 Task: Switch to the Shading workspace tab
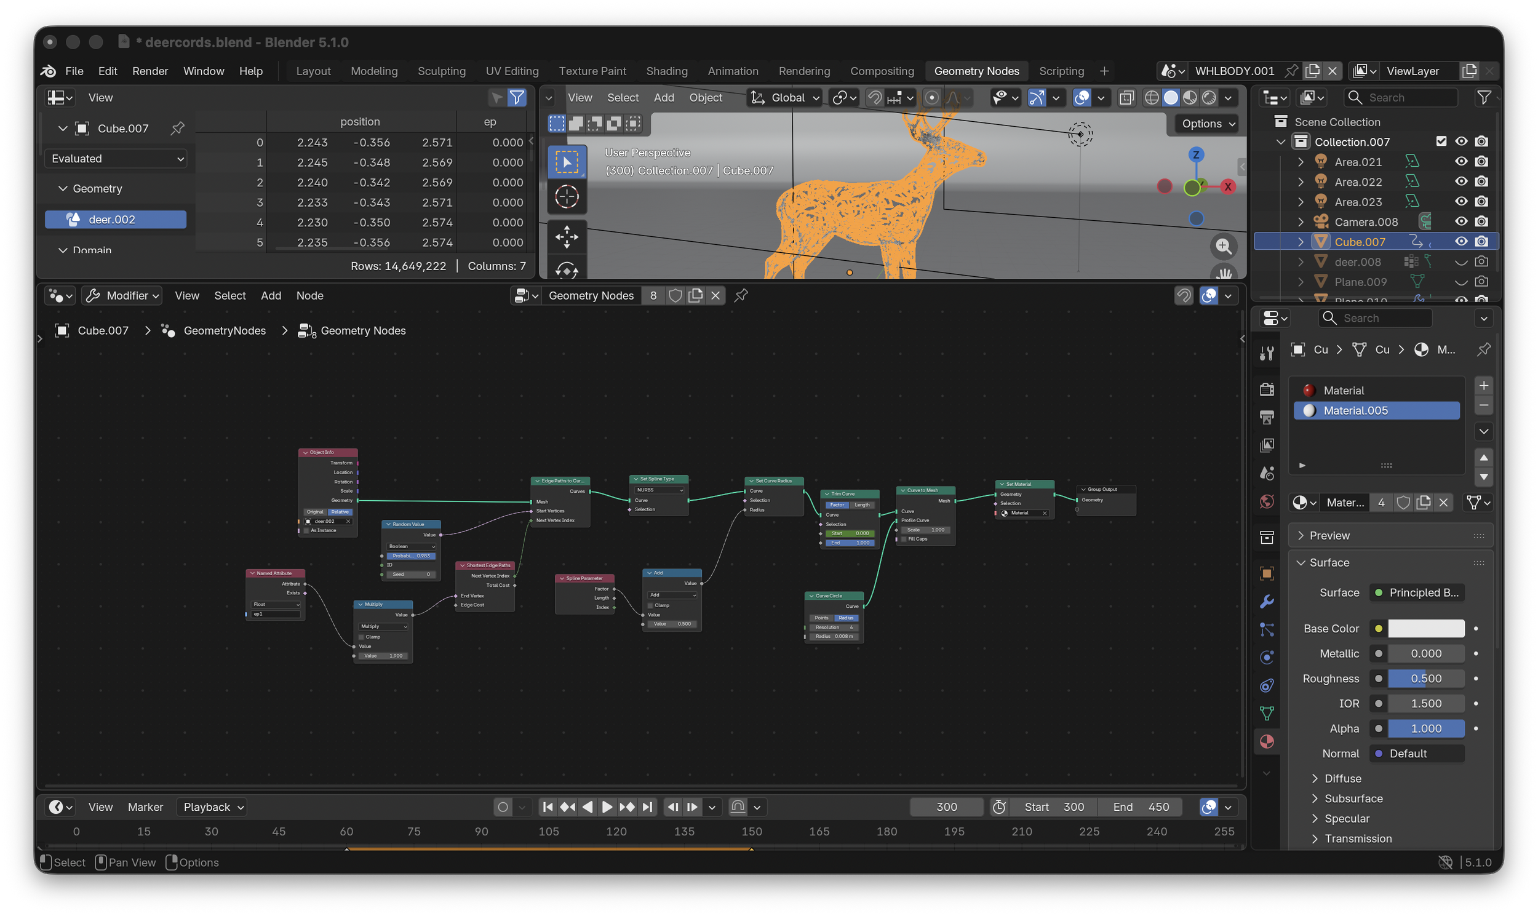coord(666,71)
